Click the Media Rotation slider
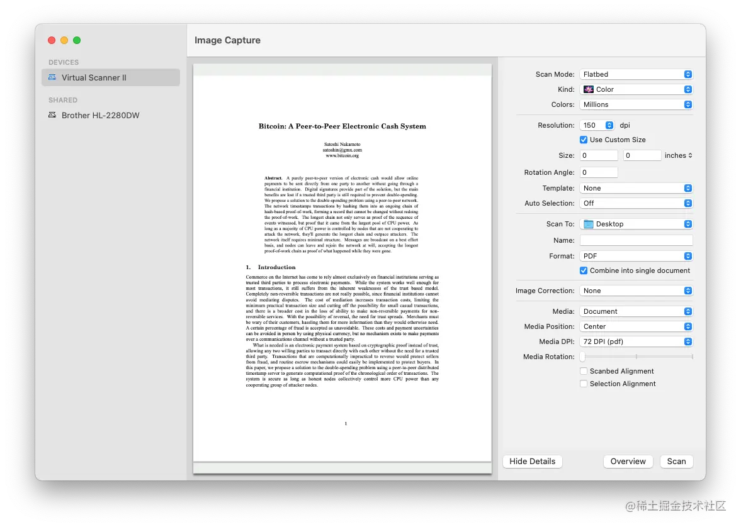This screenshot has width=741, height=527. click(x=636, y=357)
